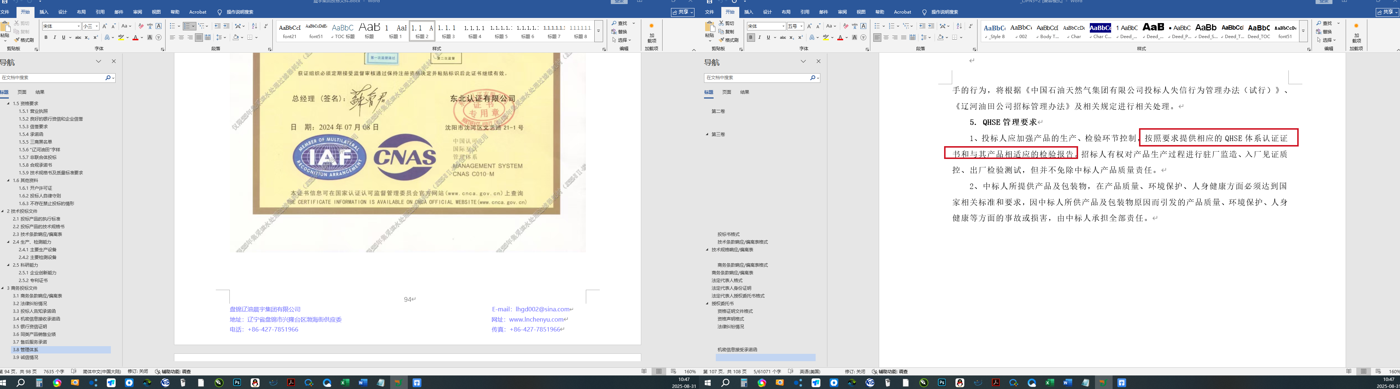This screenshot has width=1400, height=389.
Task: Click the 共享 button in the left Word window
Action: click(683, 12)
